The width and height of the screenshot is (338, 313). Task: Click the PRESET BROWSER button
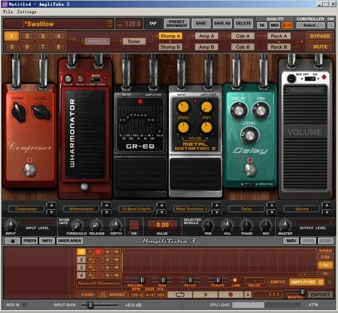(x=177, y=23)
